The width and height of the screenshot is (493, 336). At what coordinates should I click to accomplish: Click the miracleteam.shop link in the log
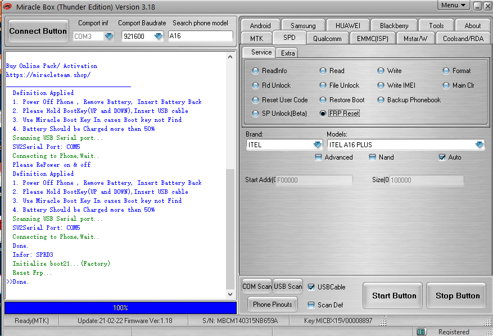pyautogui.click(x=48, y=75)
